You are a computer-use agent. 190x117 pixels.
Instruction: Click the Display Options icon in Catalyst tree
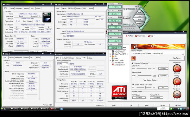point(113,52)
